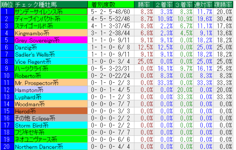
Task: Select the Kingmambo系 orange cell
Action: tap(51, 33)
